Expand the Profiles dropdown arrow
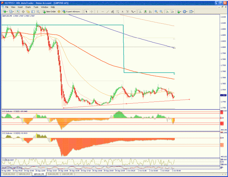Viewport: 228px width, 177px height. 13,12
